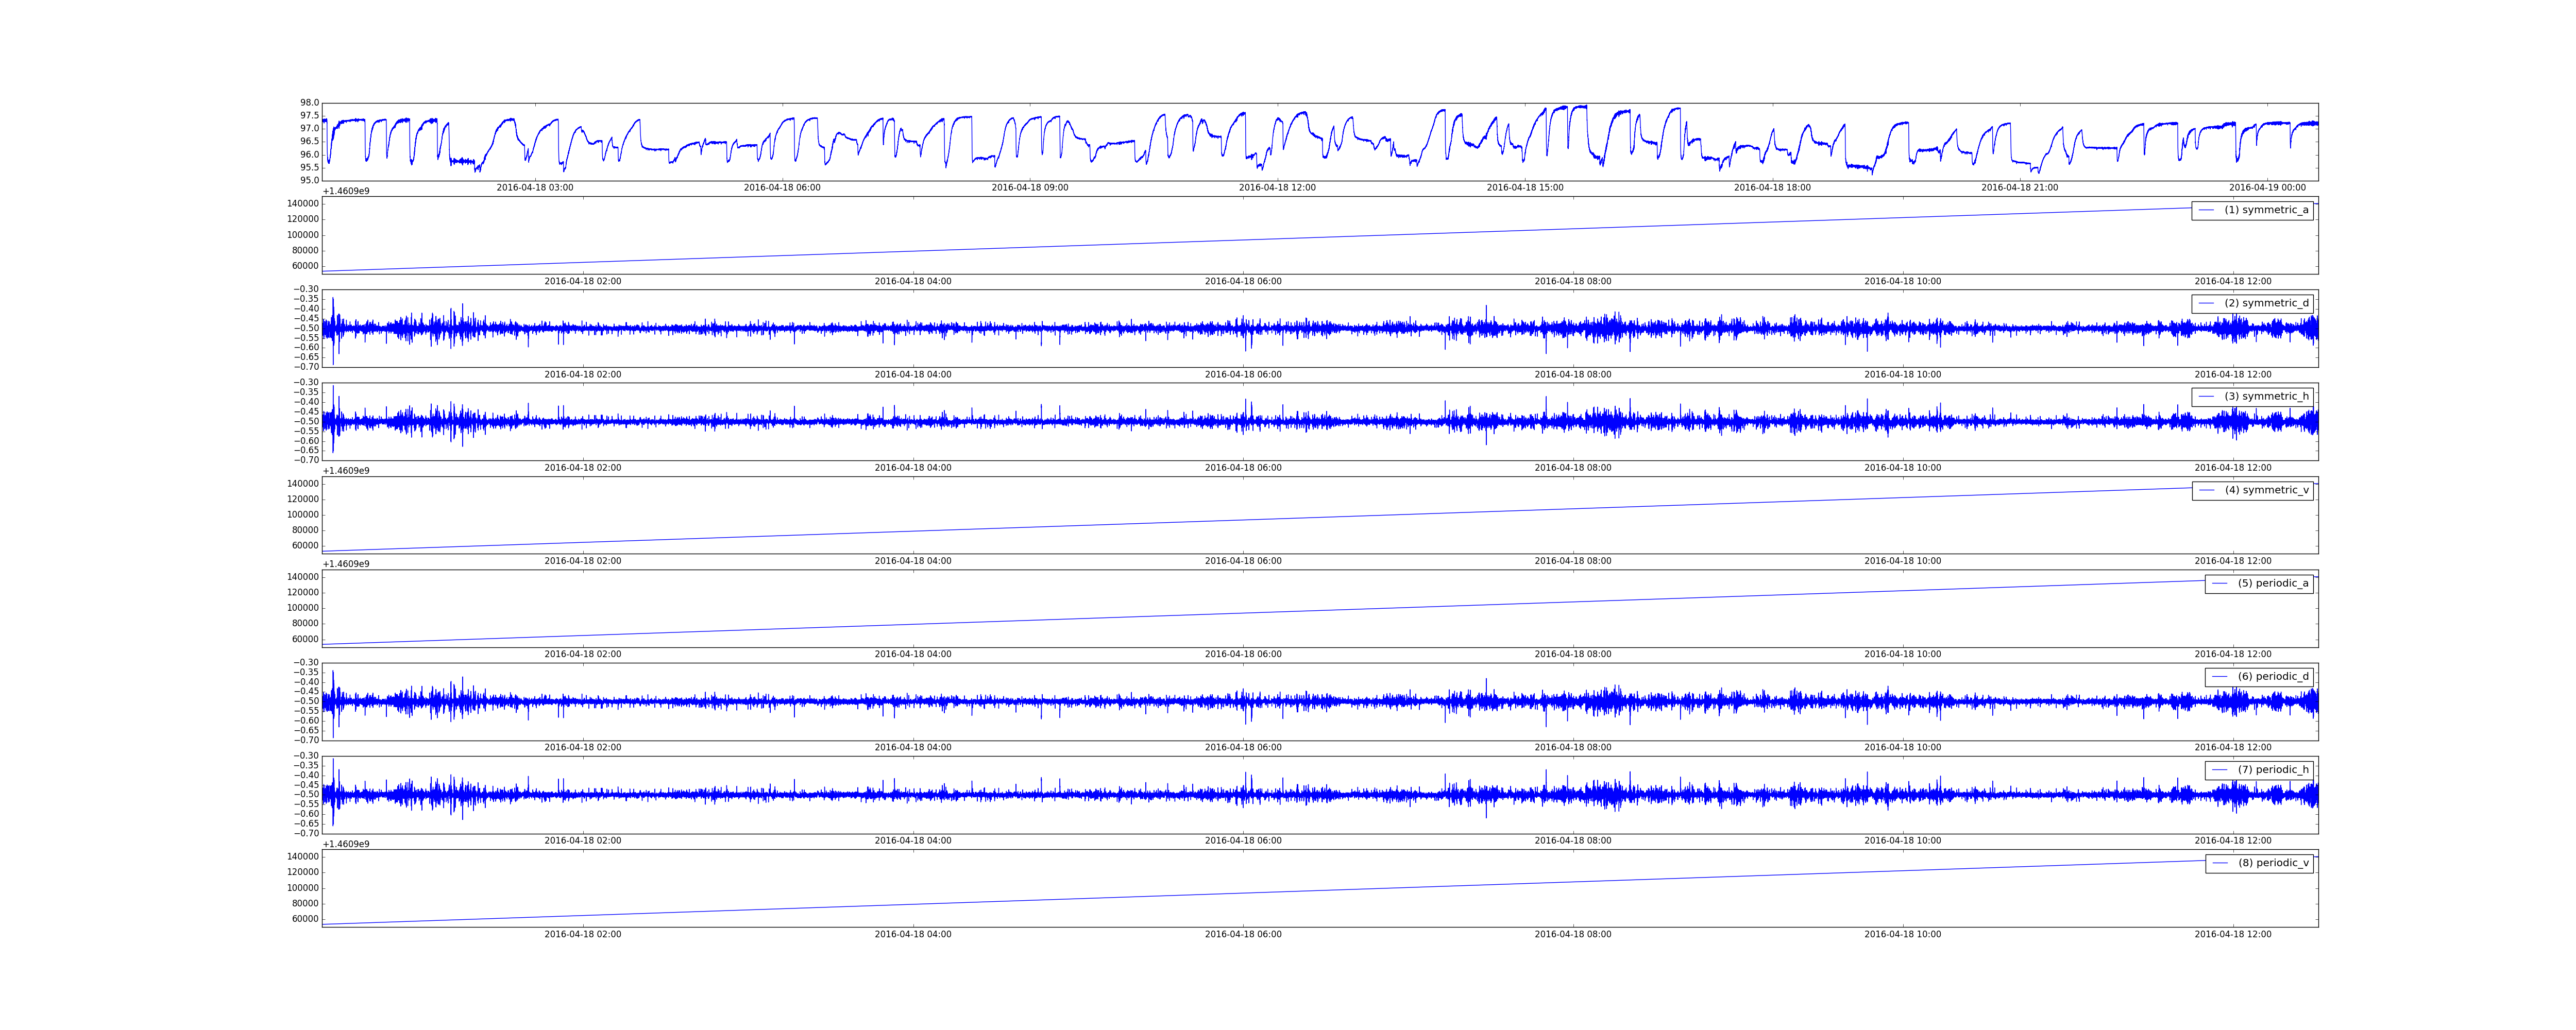Pick the (7) periodic_h legend entry
Image resolution: width=2576 pixels, height=1030 pixels.
2273,770
